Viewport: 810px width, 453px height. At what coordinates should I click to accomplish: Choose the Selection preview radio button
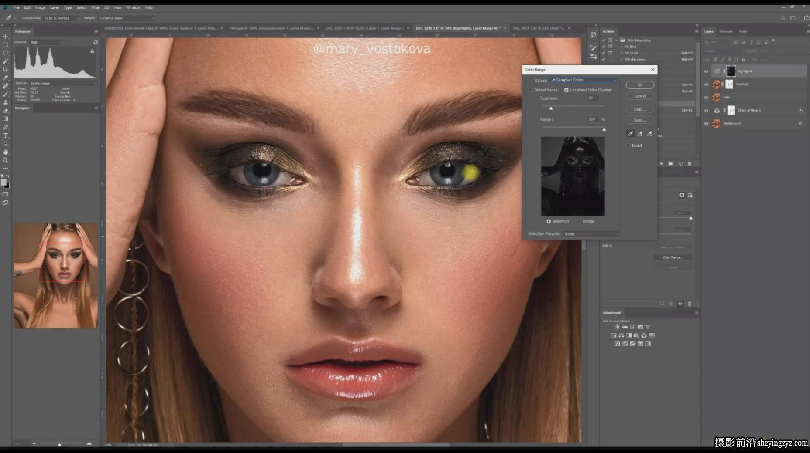click(549, 221)
